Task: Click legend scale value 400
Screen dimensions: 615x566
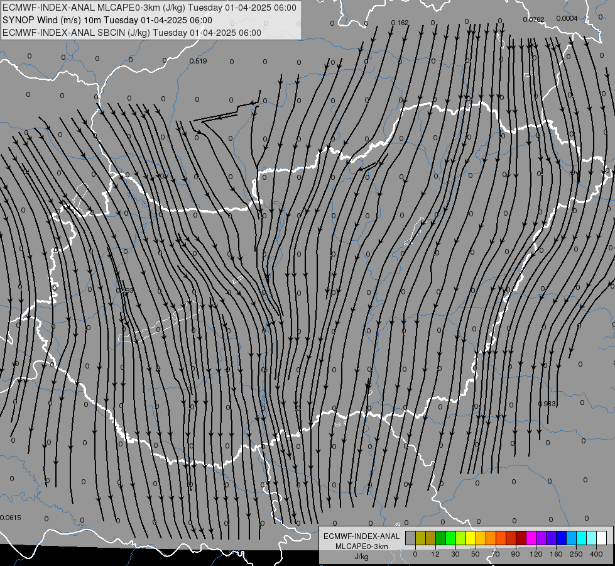Action: (x=596, y=554)
